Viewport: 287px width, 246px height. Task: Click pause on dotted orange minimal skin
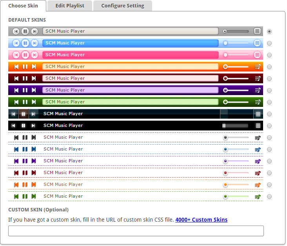(25, 185)
